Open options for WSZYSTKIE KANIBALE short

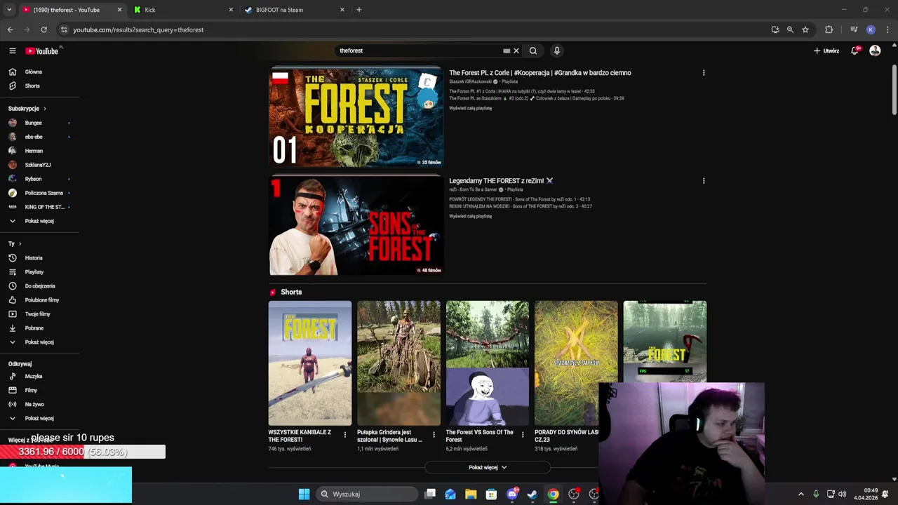(344, 435)
